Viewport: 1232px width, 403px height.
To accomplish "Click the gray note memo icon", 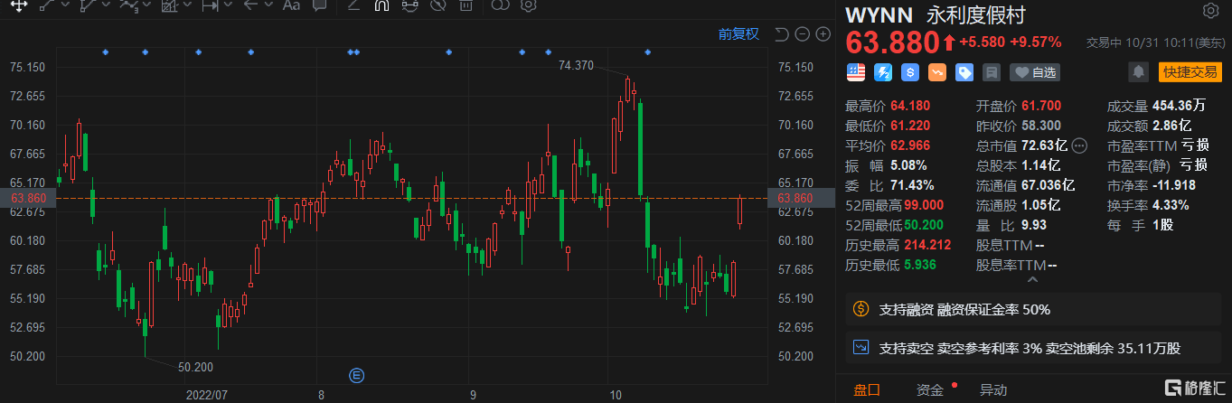I will click(x=992, y=71).
